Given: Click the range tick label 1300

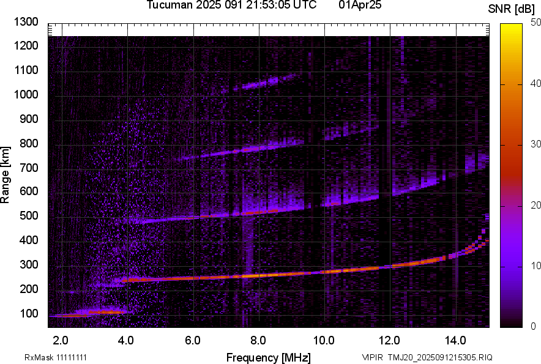Looking at the screenshot, I should pyautogui.click(x=26, y=22).
